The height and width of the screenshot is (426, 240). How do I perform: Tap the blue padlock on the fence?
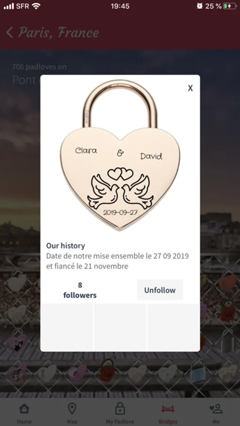197,371
